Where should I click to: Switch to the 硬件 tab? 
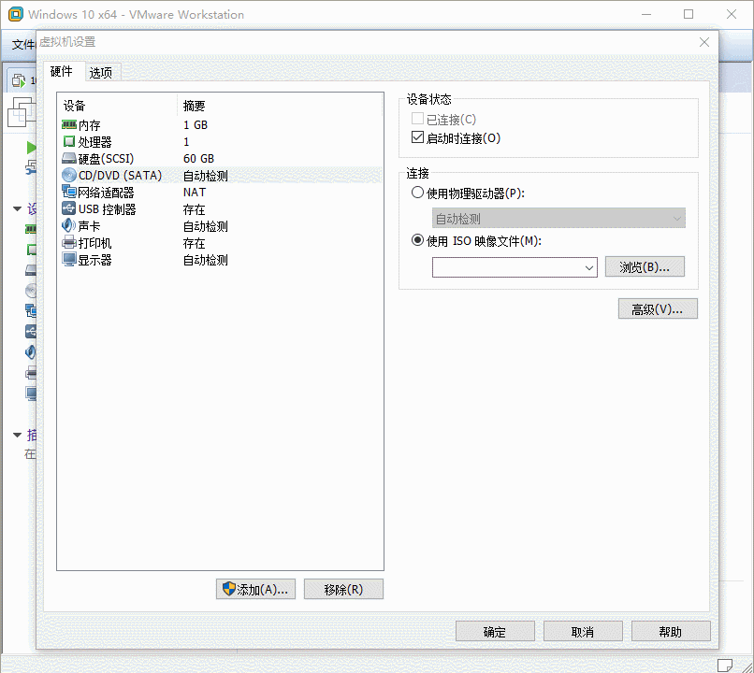click(62, 72)
